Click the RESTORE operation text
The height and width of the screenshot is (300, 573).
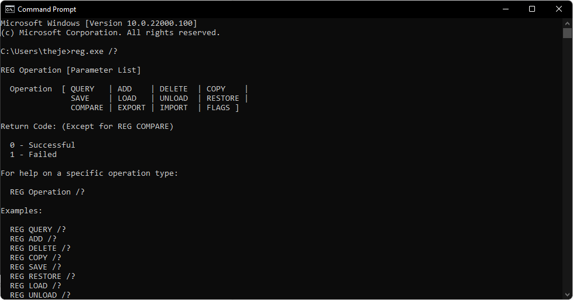[223, 98]
